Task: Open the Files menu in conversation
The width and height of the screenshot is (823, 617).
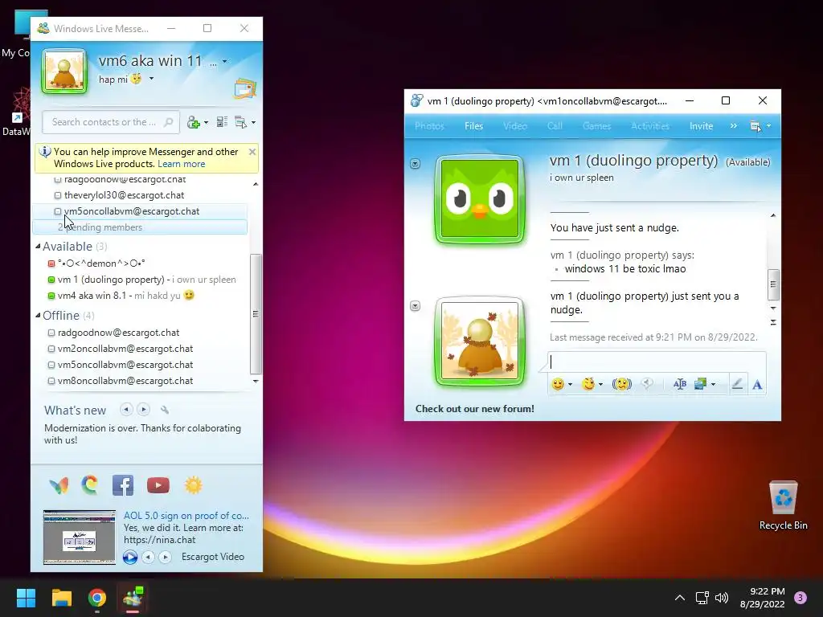Action: click(473, 126)
